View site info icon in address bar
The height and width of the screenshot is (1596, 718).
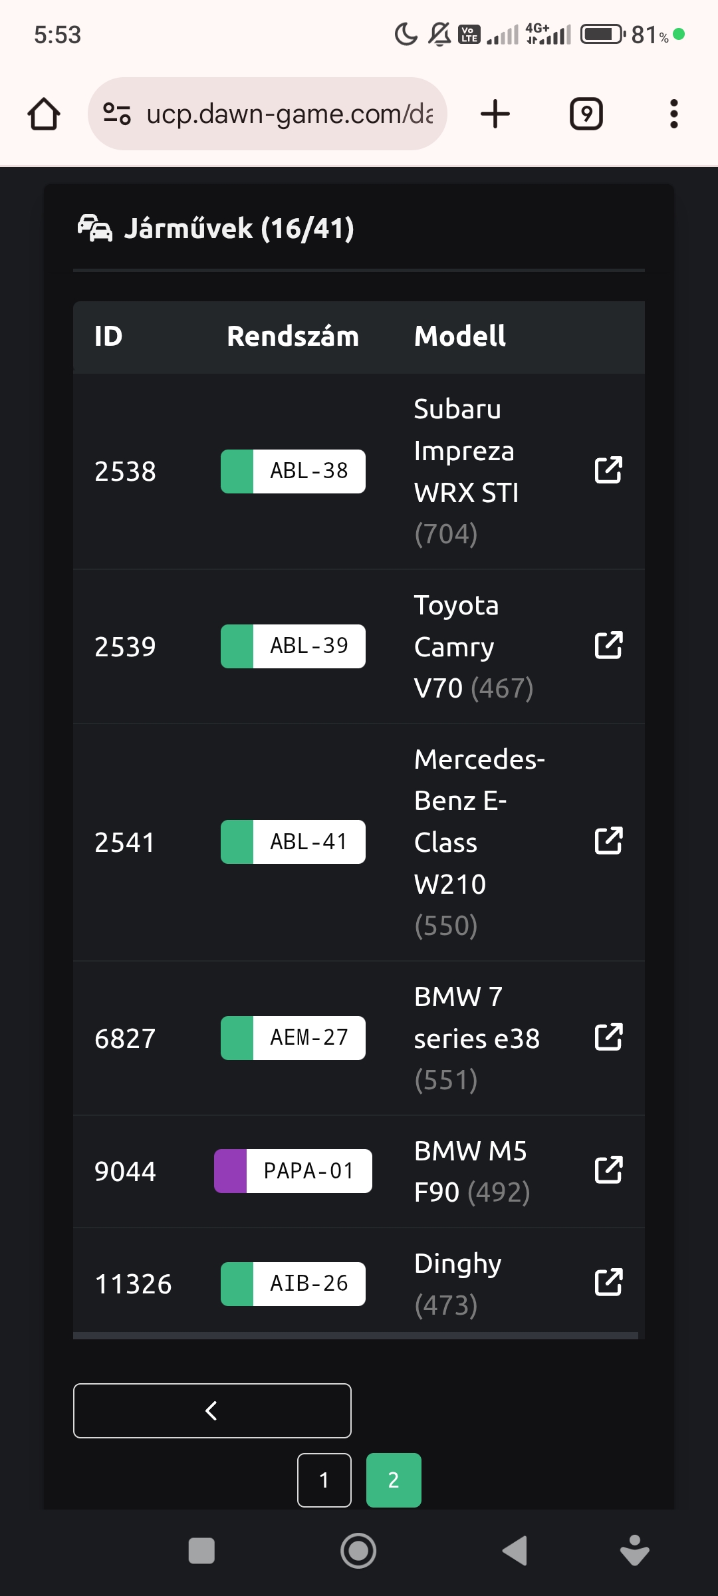(x=117, y=114)
